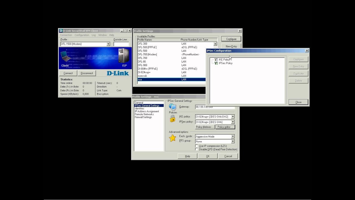Select the DI-824vup+ profile row
Viewport: 355px width, 200px height.
coord(172,72)
